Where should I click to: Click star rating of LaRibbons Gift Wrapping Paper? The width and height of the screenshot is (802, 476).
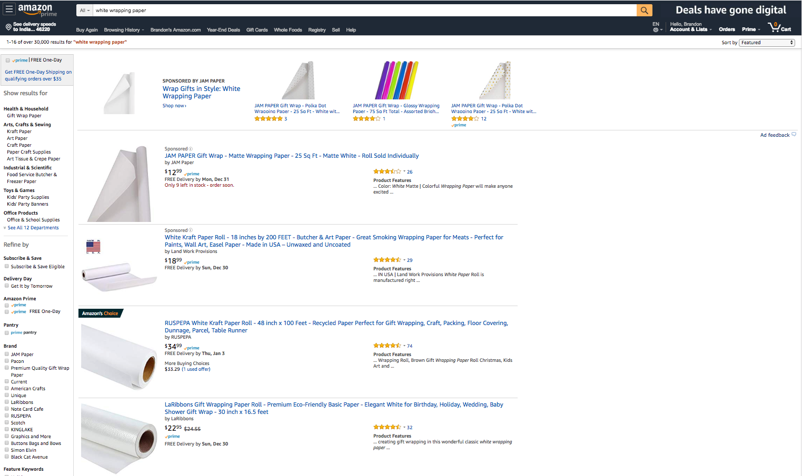tap(387, 427)
